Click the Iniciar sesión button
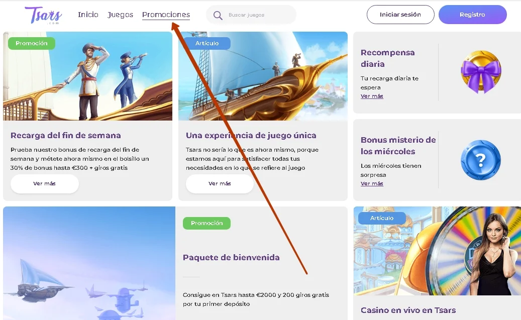Viewport: 521px width, 320px height. [x=400, y=15]
